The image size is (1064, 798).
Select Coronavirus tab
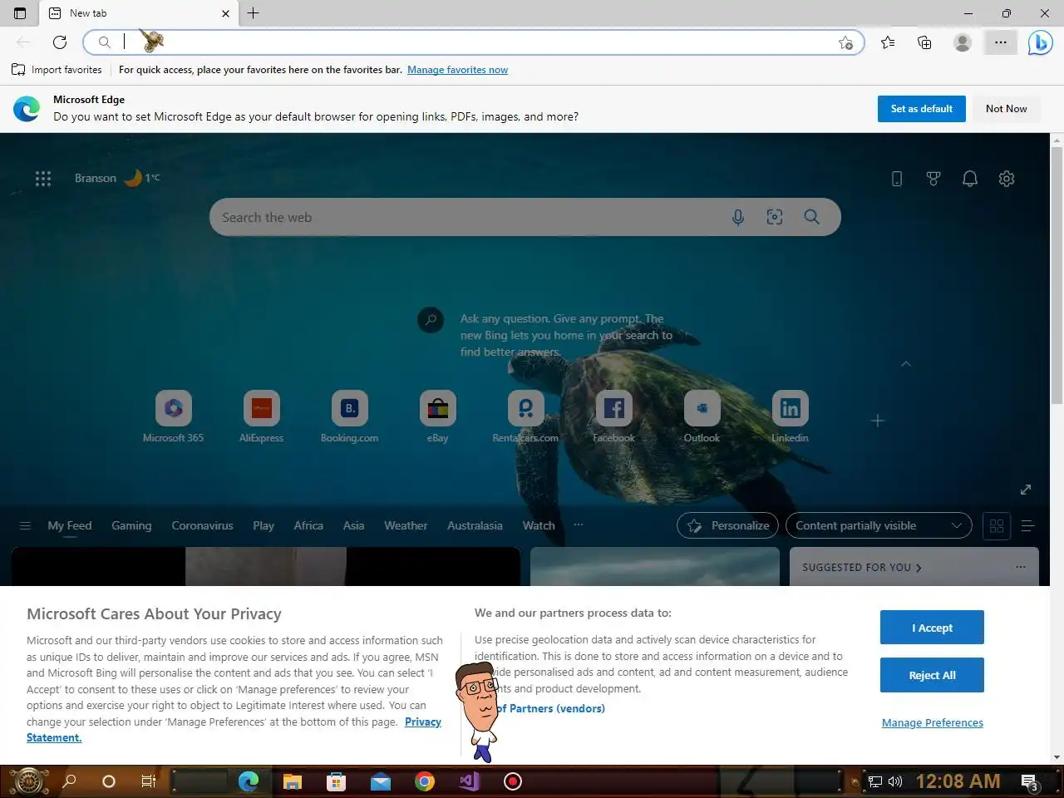point(202,525)
